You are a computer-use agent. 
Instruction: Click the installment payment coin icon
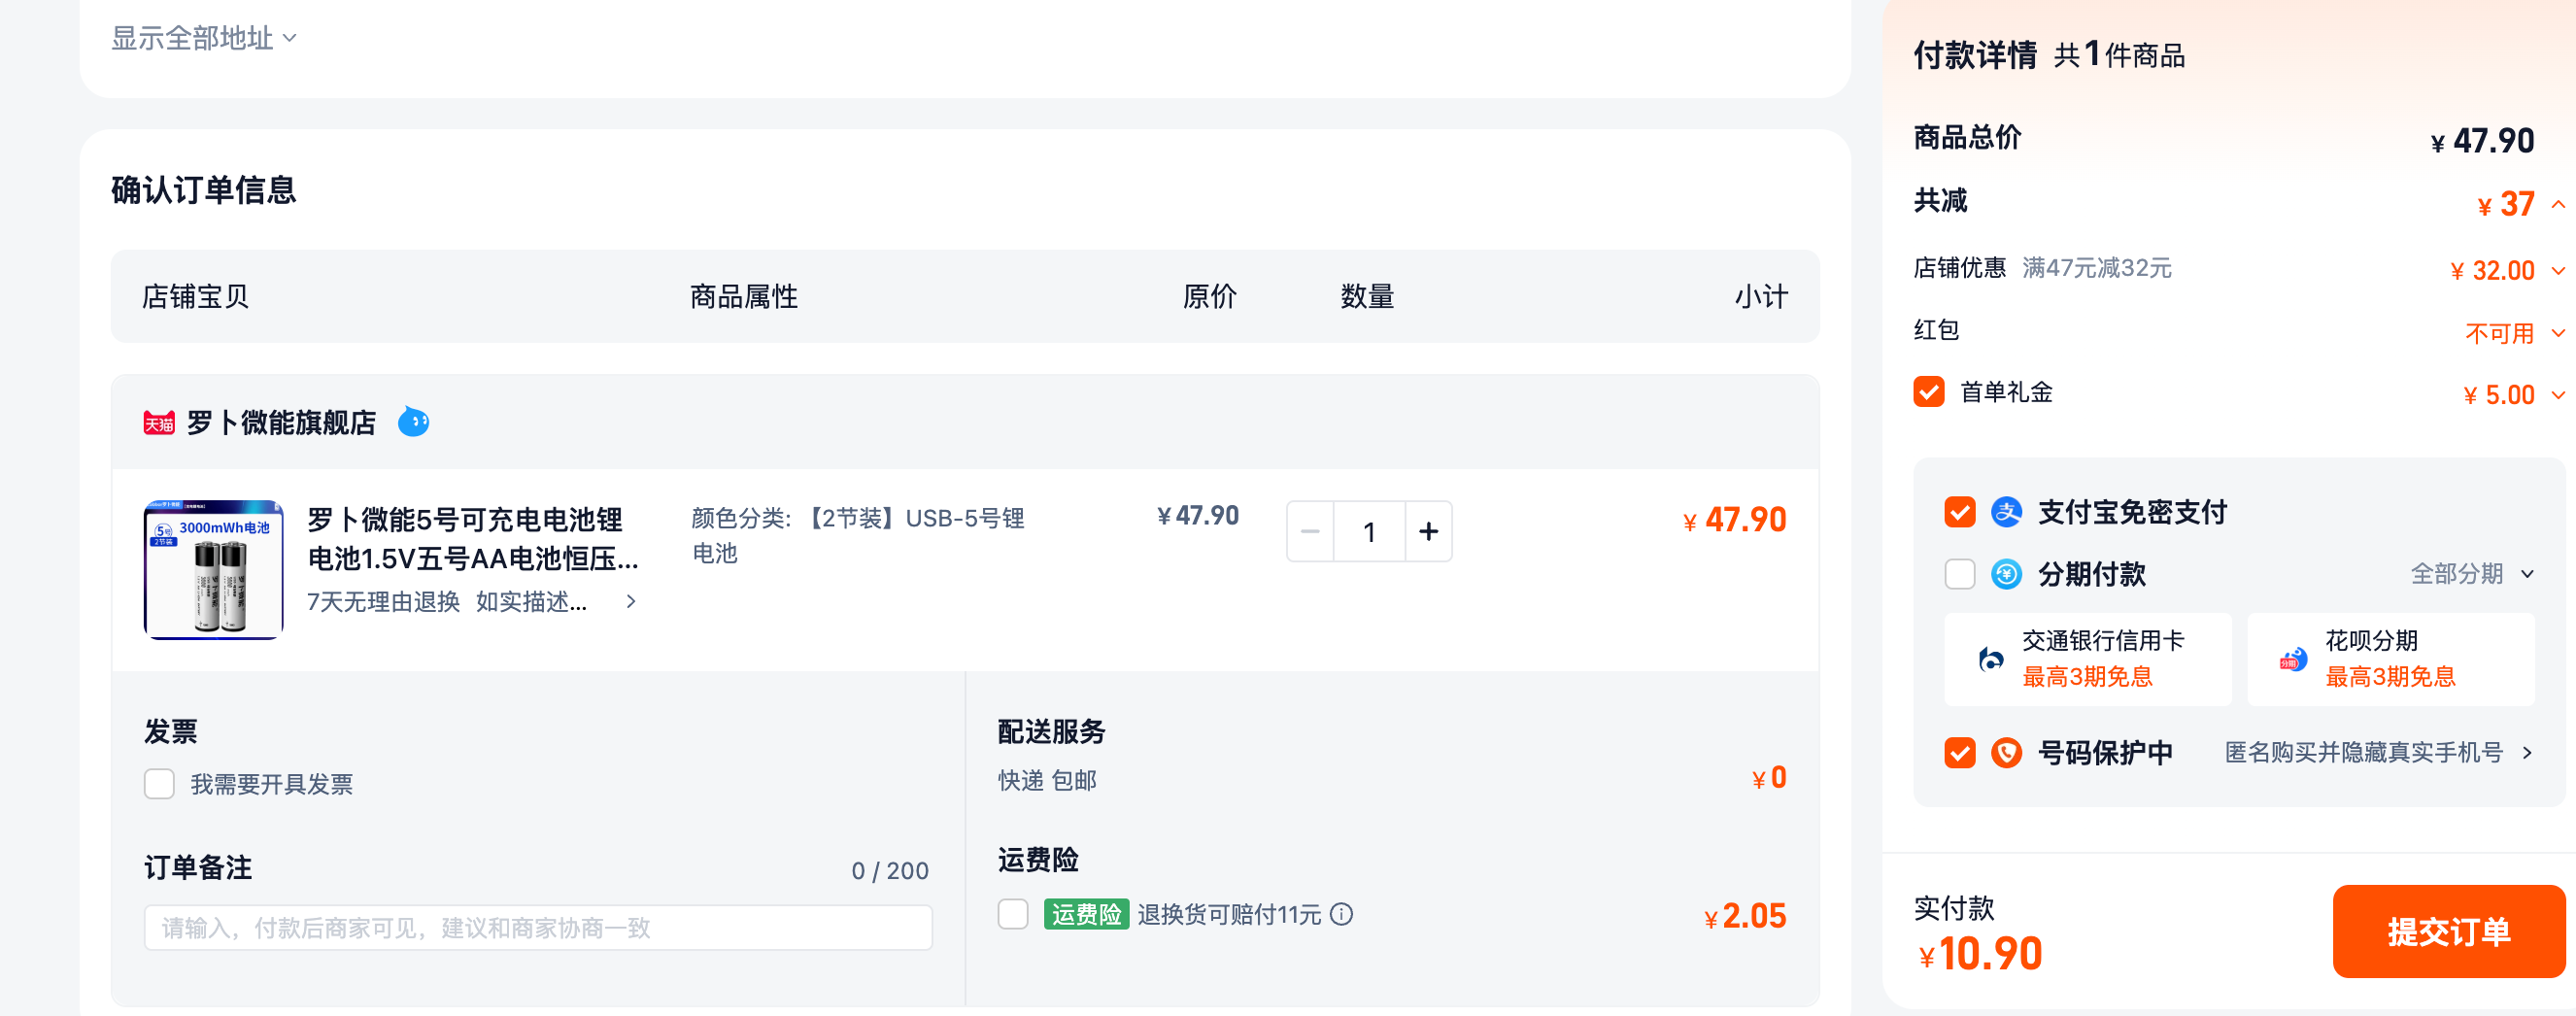(2006, 574)
